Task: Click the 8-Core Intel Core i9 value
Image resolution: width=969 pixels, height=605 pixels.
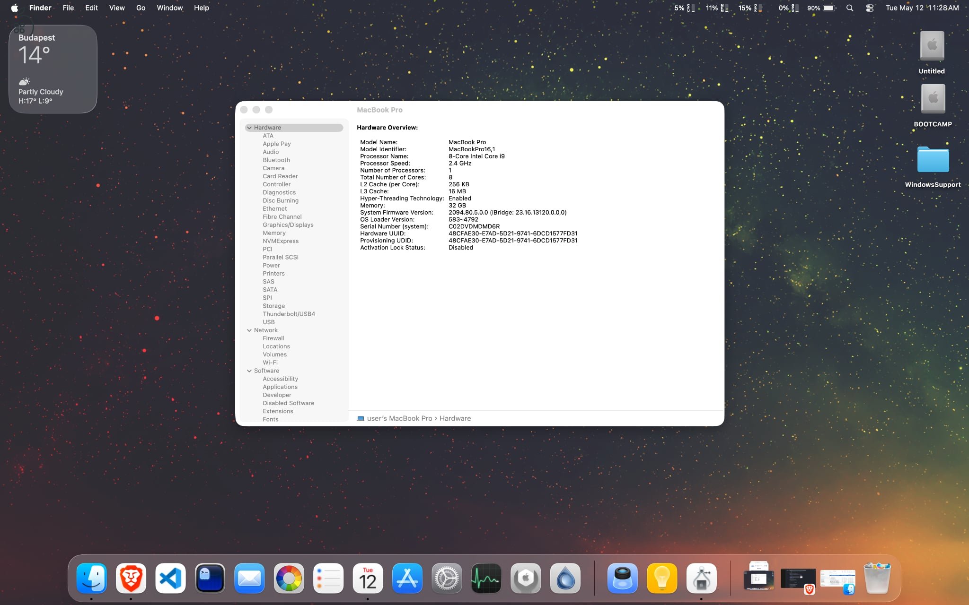Action: 476,156
